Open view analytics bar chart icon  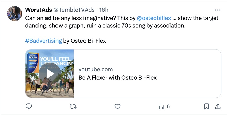161,107
